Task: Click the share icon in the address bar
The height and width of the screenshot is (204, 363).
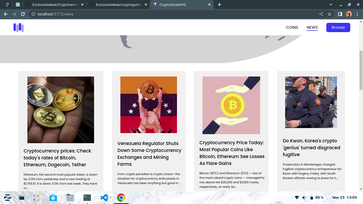Action: click(x=321, y=14)
